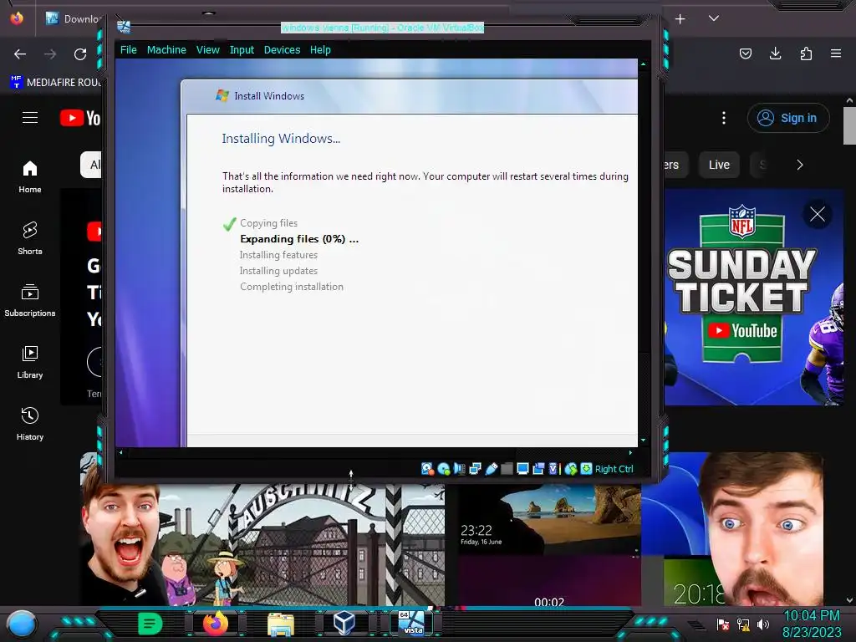Click display monitor icon in VirtualBox status bar
Screen dimensions: 856x642
click(x=522, y=468)
